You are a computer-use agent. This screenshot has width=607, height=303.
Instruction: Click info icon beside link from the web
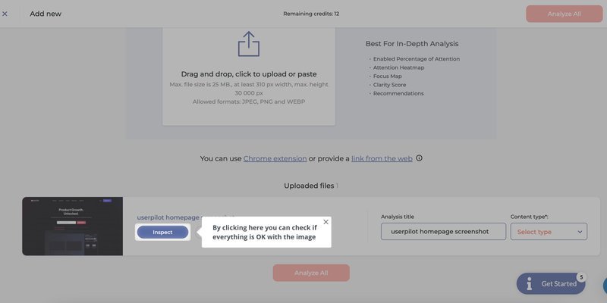(419, 158)
